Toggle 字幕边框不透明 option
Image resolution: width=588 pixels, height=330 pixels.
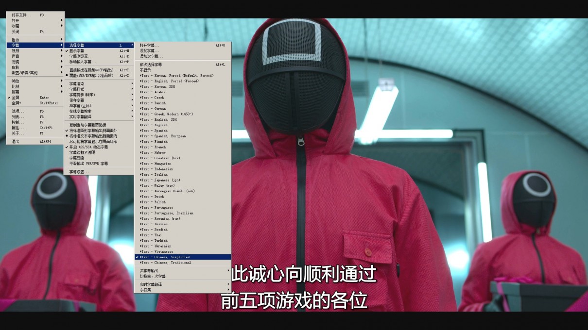pyautogui.click(x=99, y=152)
